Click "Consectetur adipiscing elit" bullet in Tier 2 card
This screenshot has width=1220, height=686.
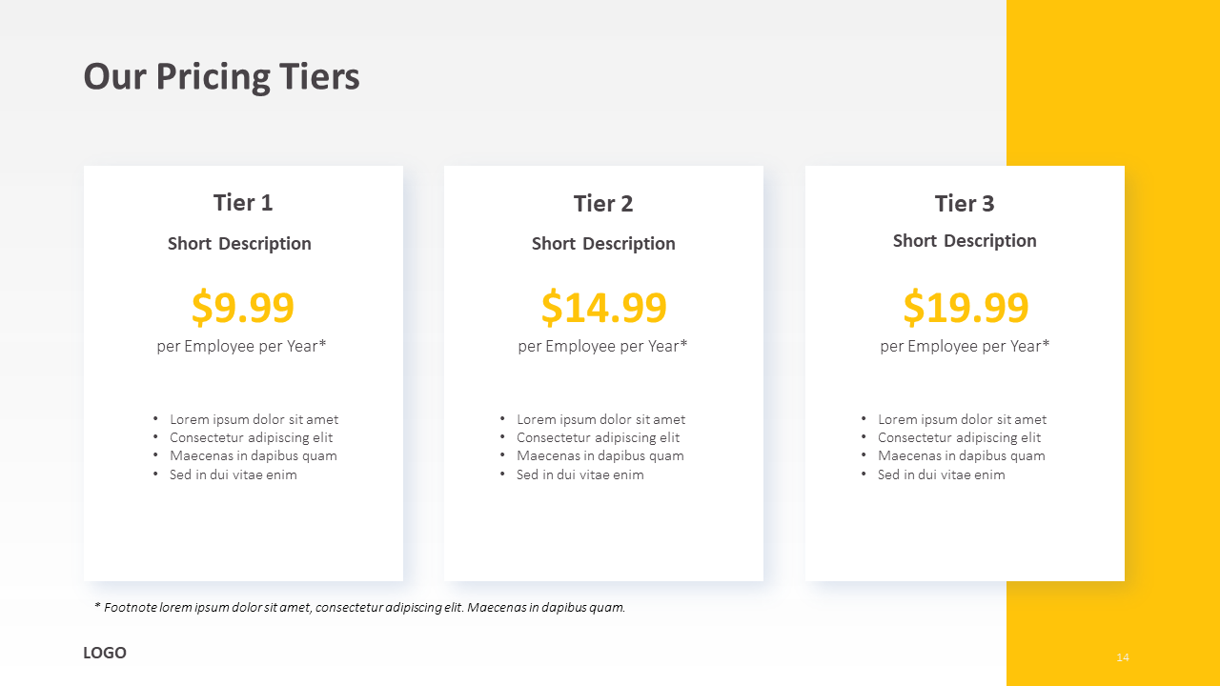coord(598,437)
